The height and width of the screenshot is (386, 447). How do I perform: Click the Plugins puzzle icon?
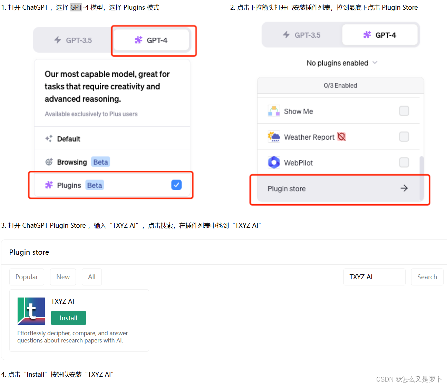coord(49,185)
